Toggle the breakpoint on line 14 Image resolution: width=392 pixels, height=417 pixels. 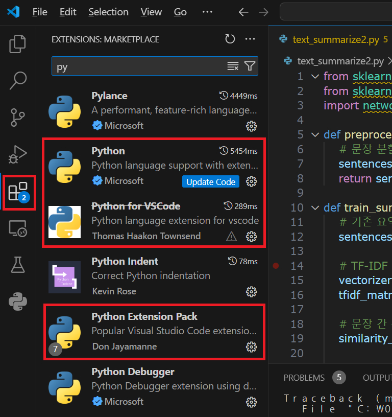[276, 266]
